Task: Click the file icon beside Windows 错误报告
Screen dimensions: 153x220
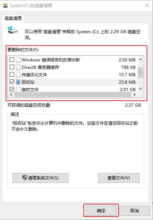Action: pos(18,60)
